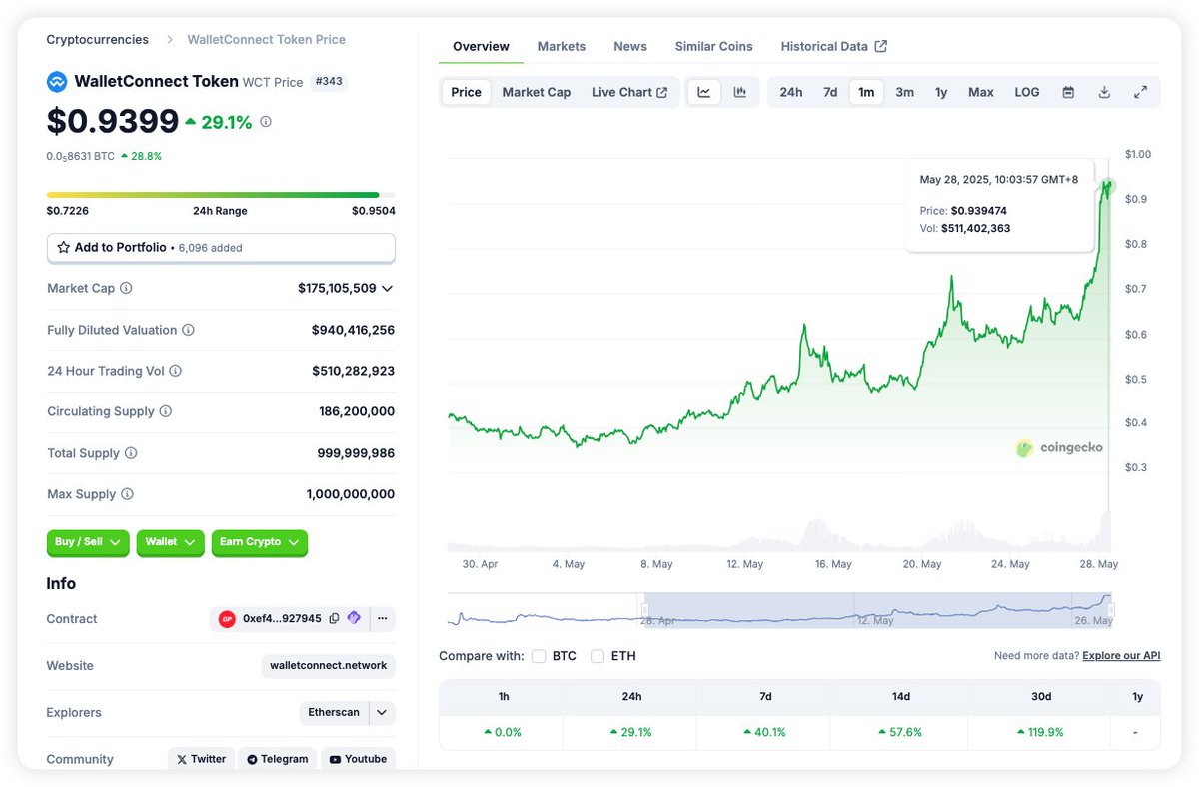Select the Market Cap chart toggle

[x=537, y=92]
